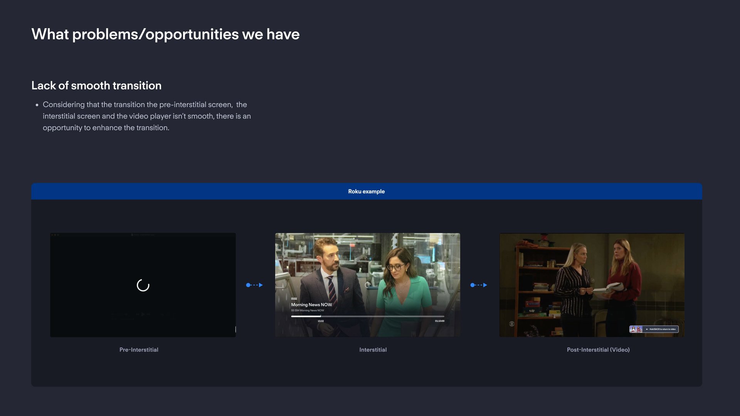Click the loading spinner in the Pre-Interstitial screen
This screenshot has width=740, height=416.
(143, 285)
